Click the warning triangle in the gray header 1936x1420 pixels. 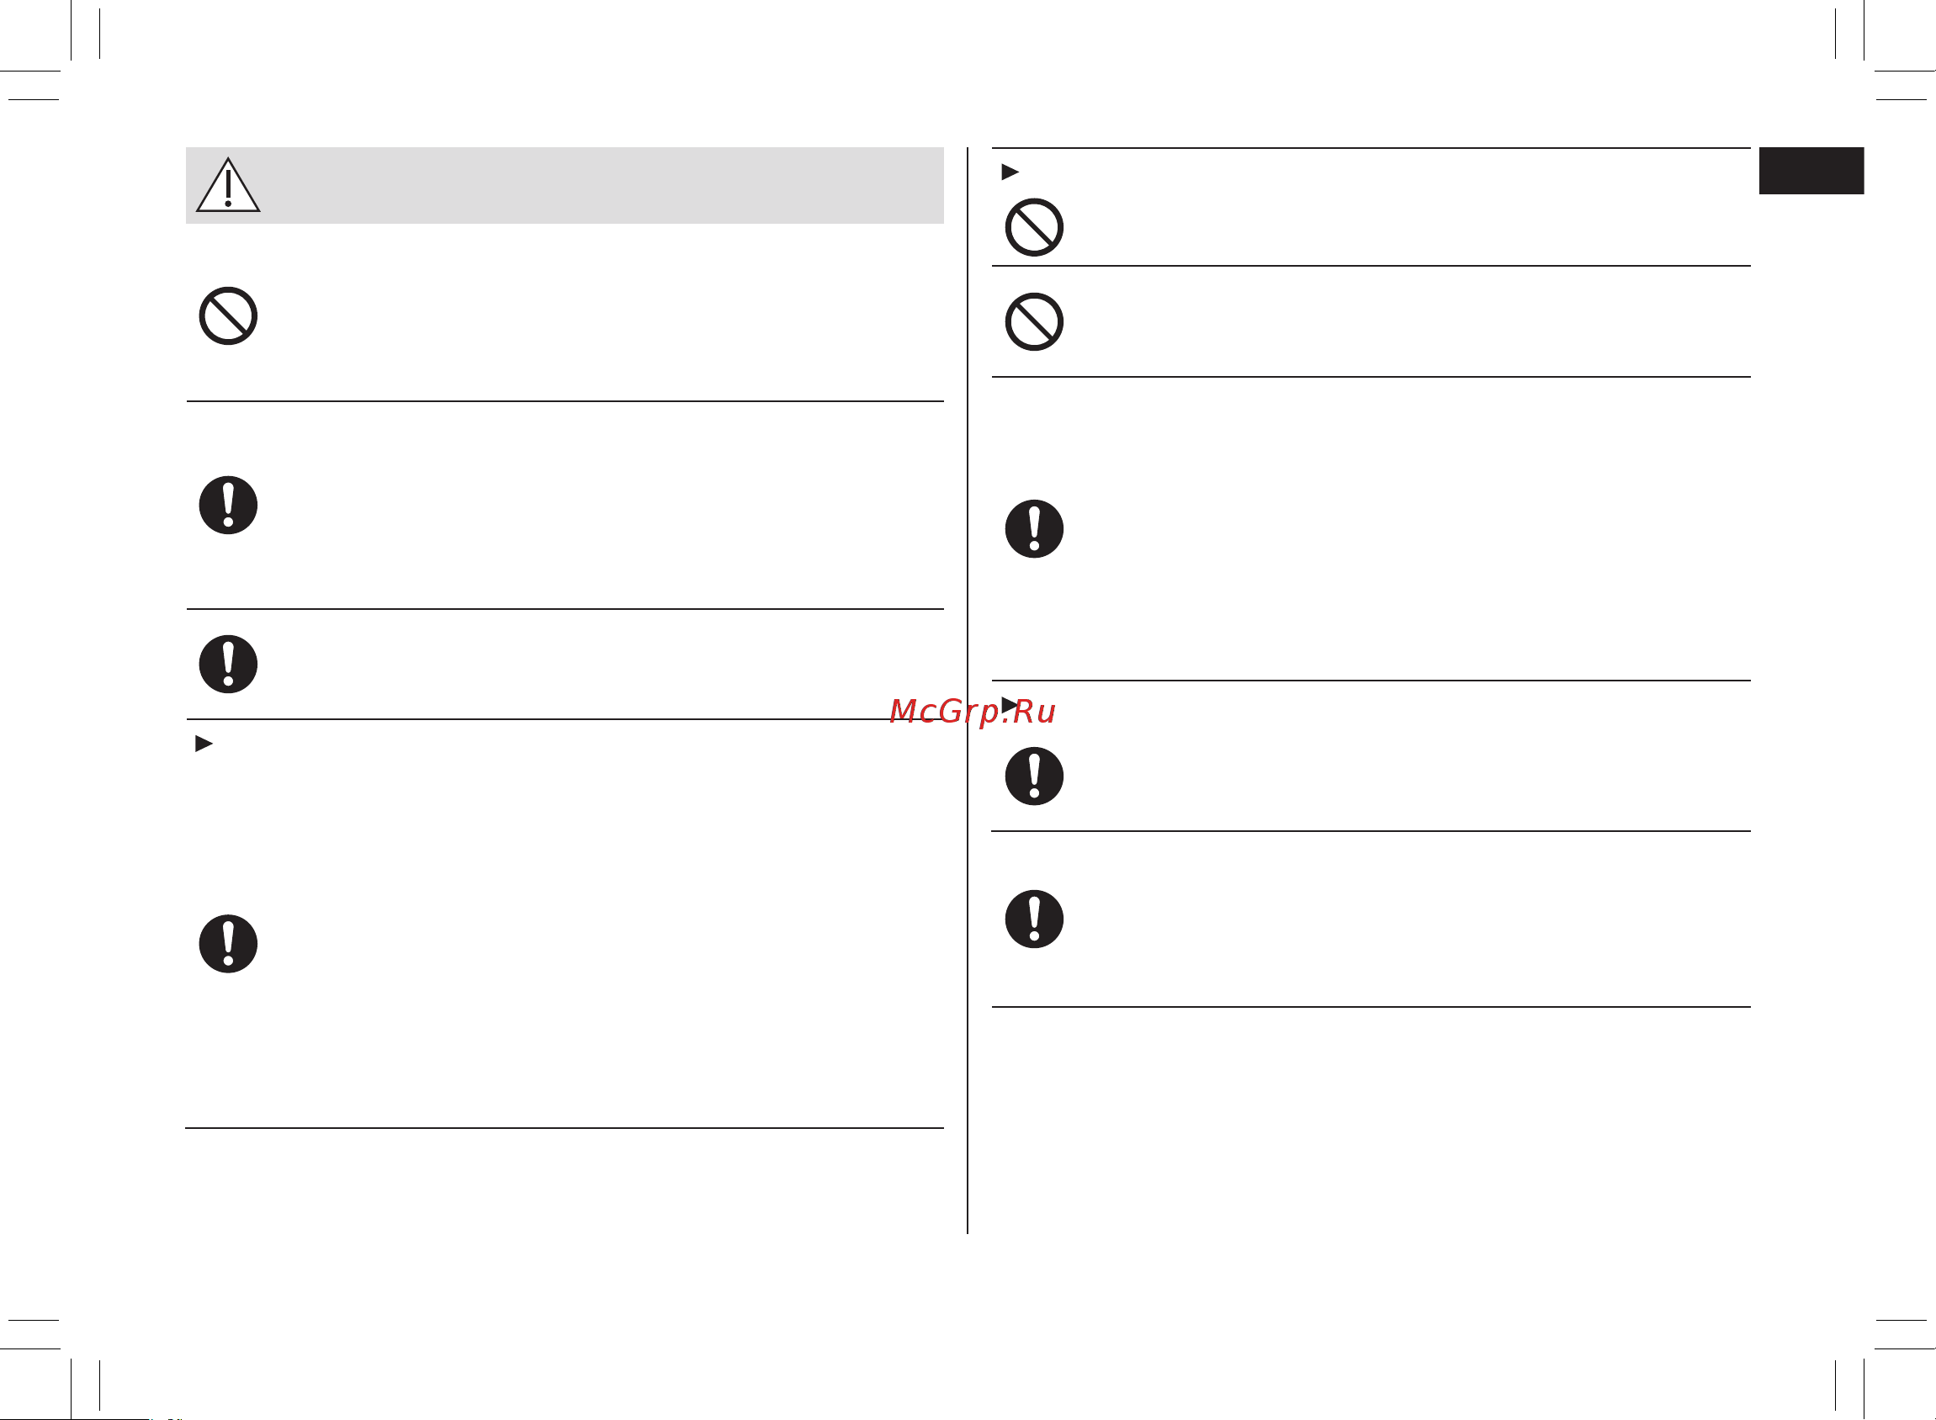click(228, 185)
